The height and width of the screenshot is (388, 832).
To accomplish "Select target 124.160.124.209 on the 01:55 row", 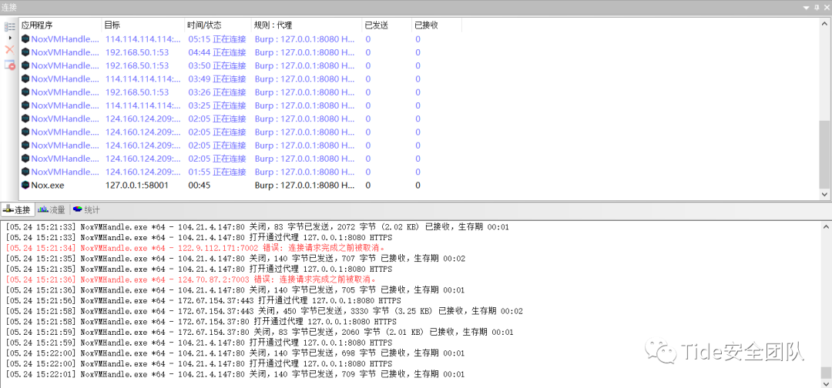I will (143, 172).
